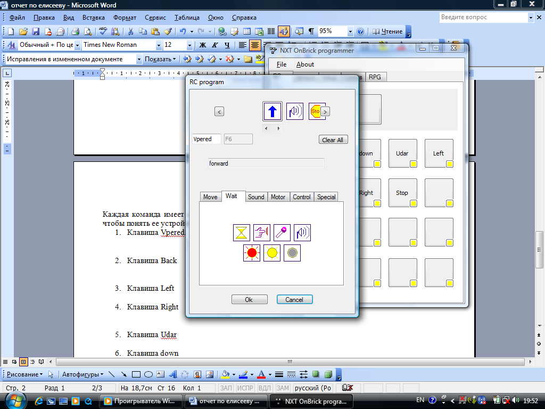Select the Rectangle drawing tool
Screen dimensions: 545x409
click(x=136, y=374)
